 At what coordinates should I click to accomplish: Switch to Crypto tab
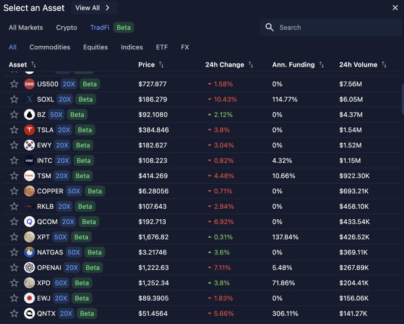click(67, 27)
